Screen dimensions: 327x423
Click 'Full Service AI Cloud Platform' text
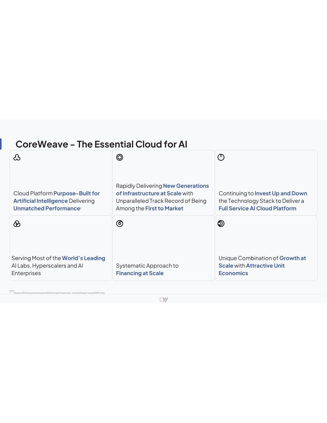(258, 208)
